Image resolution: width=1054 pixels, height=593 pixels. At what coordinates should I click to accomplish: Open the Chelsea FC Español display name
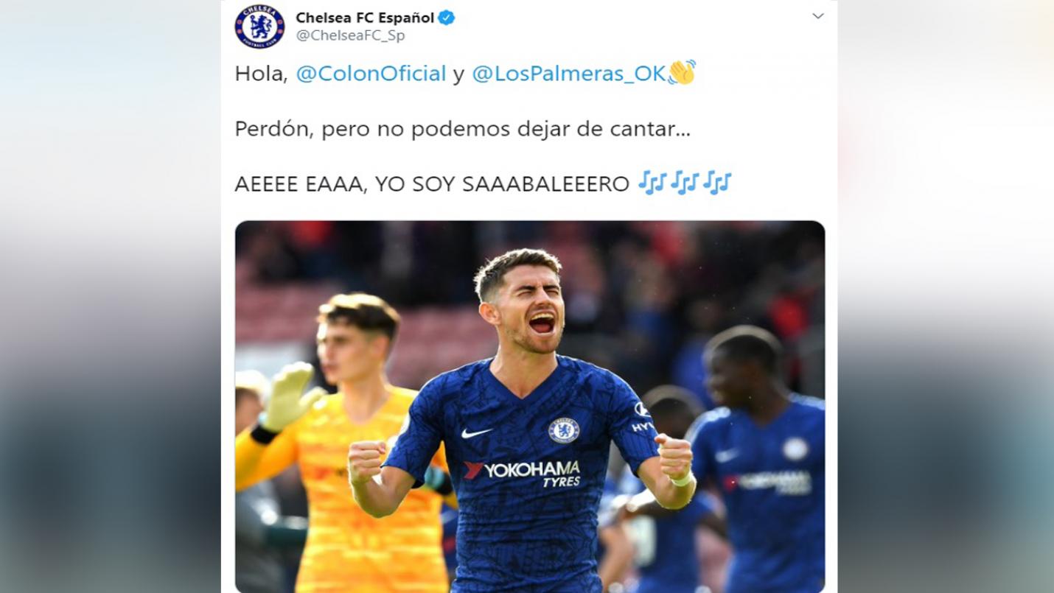click(365, 18)
